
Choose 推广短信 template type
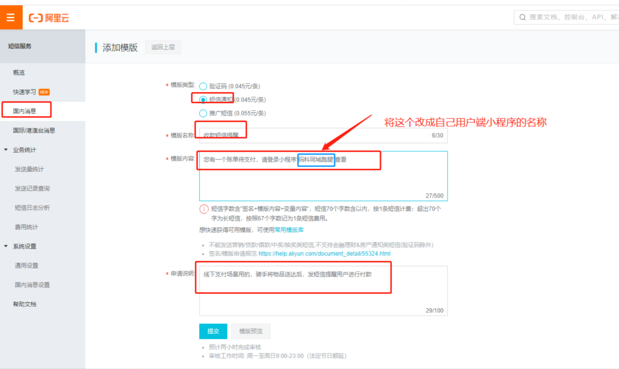pos(203,113)
